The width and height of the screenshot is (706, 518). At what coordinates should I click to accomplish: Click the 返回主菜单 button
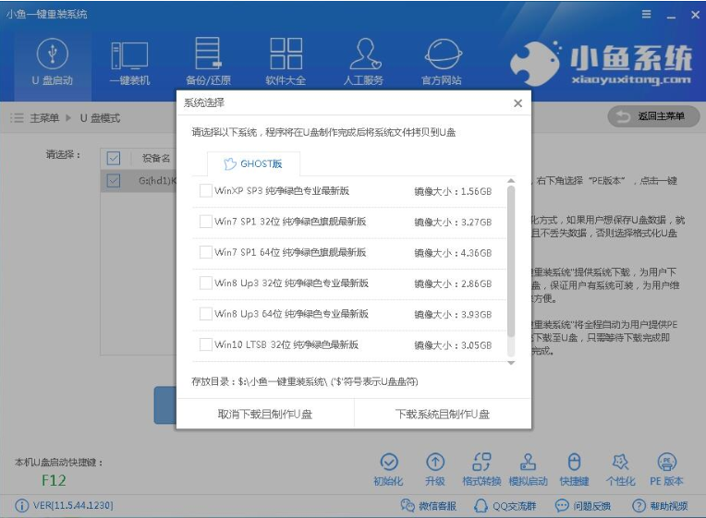tap(653, 116)
